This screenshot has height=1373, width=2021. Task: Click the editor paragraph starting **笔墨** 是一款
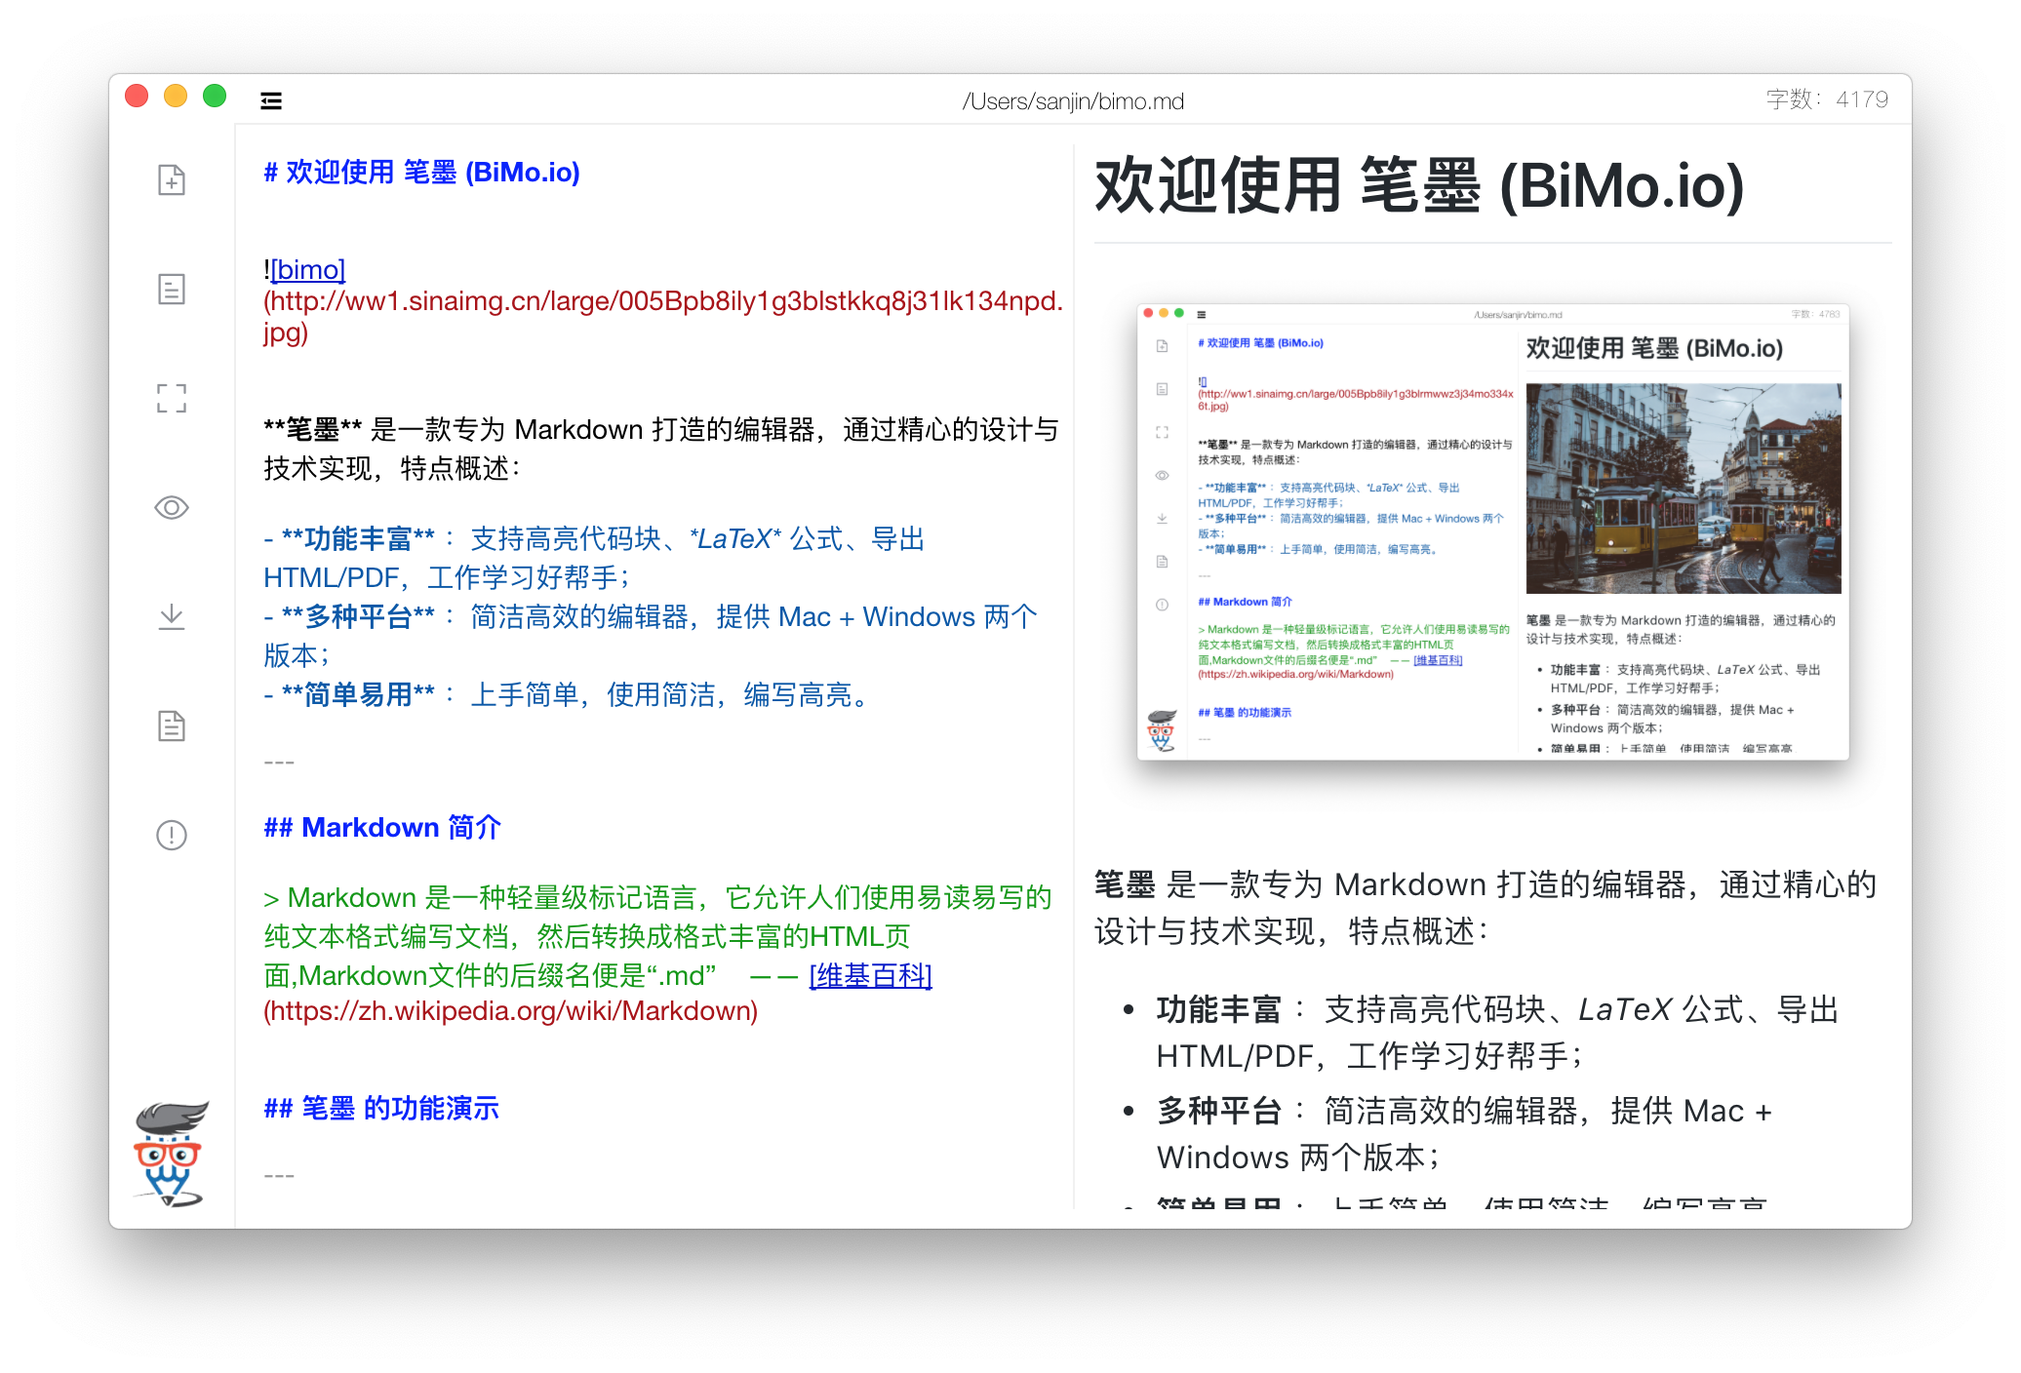(661, 449)
